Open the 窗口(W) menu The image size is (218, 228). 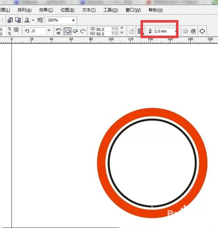(x=133, y=10)
